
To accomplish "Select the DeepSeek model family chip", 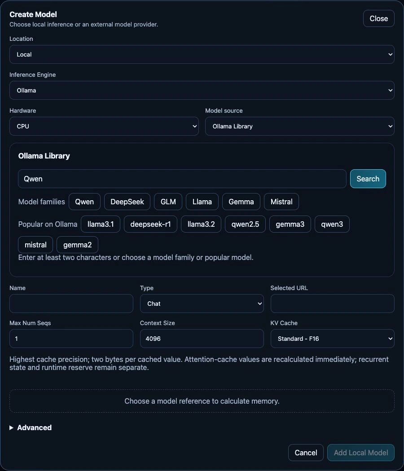I will (127, 202).
